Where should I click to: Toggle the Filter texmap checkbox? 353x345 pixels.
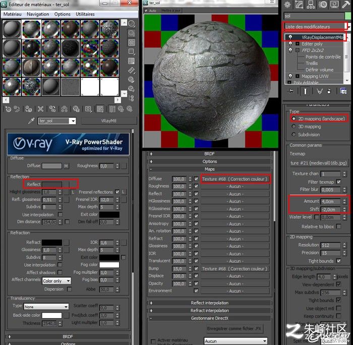[338, 181]
